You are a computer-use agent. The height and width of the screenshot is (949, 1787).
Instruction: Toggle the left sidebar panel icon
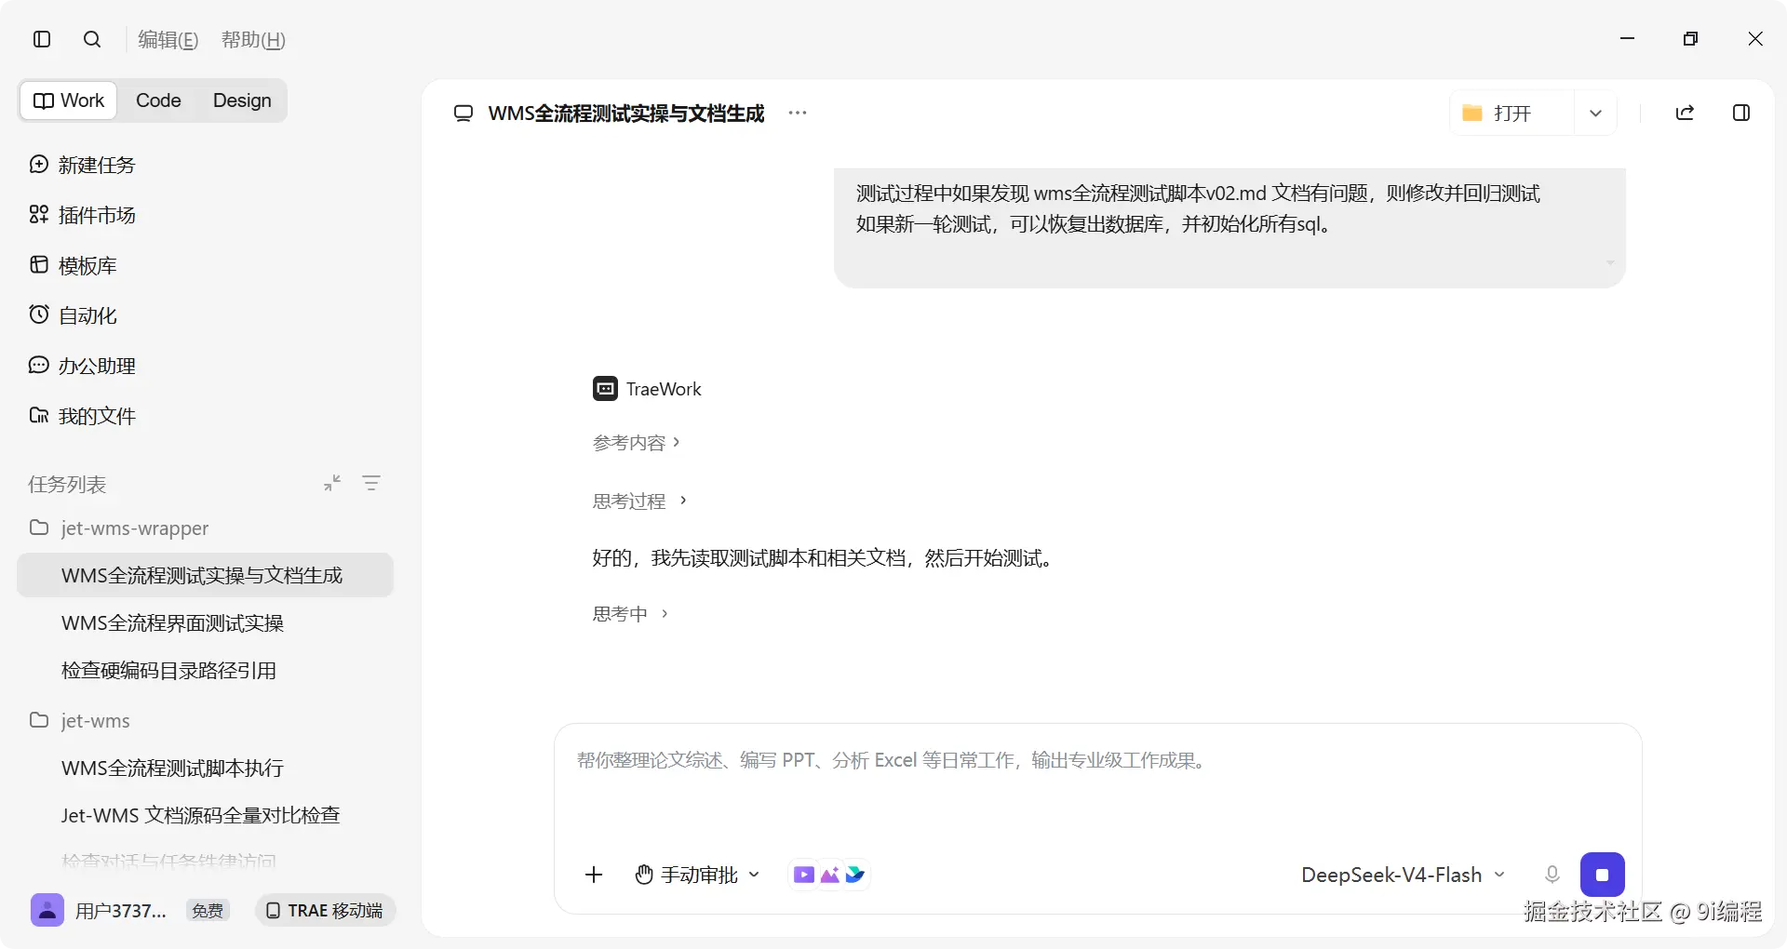coord(42,39)
